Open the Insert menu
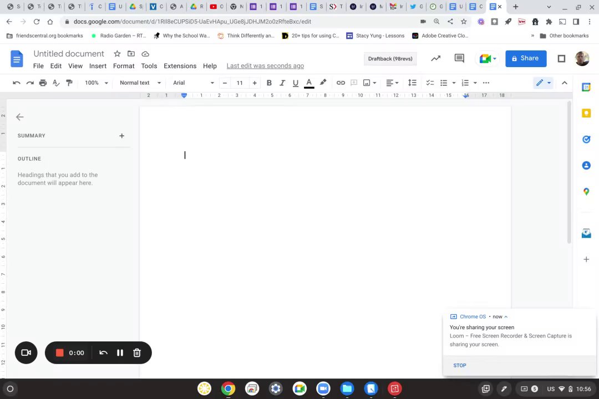This screenshot has height=399, width=599. coord(98,66)
